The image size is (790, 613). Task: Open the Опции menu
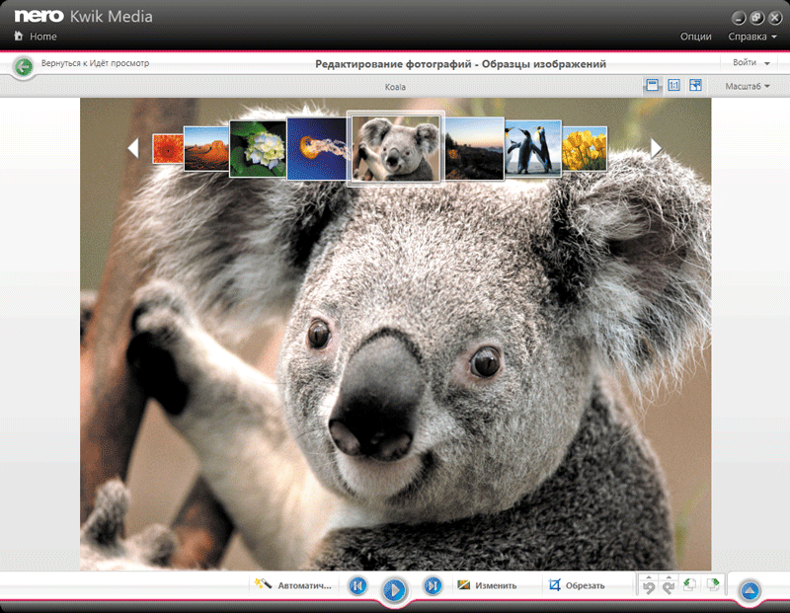coord(695,37)
